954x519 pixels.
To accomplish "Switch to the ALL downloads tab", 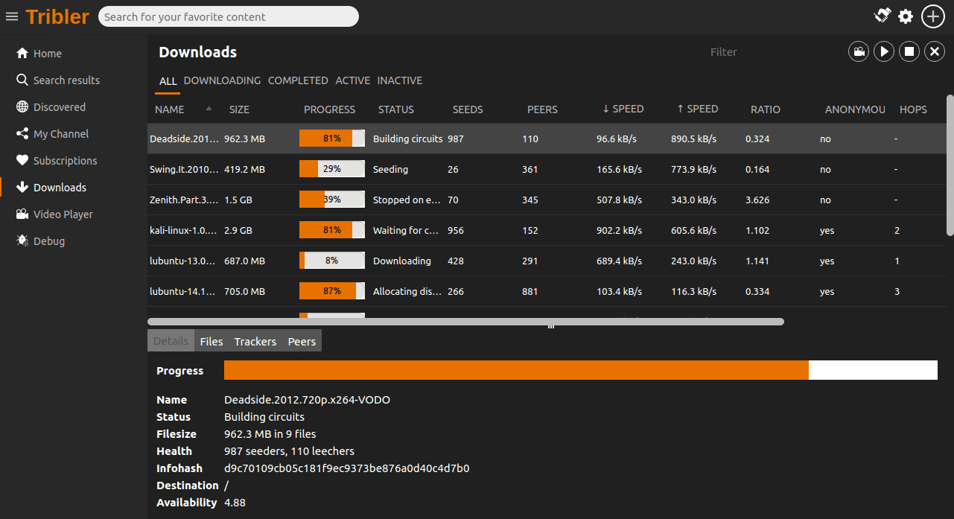I will tap(168, 80).
